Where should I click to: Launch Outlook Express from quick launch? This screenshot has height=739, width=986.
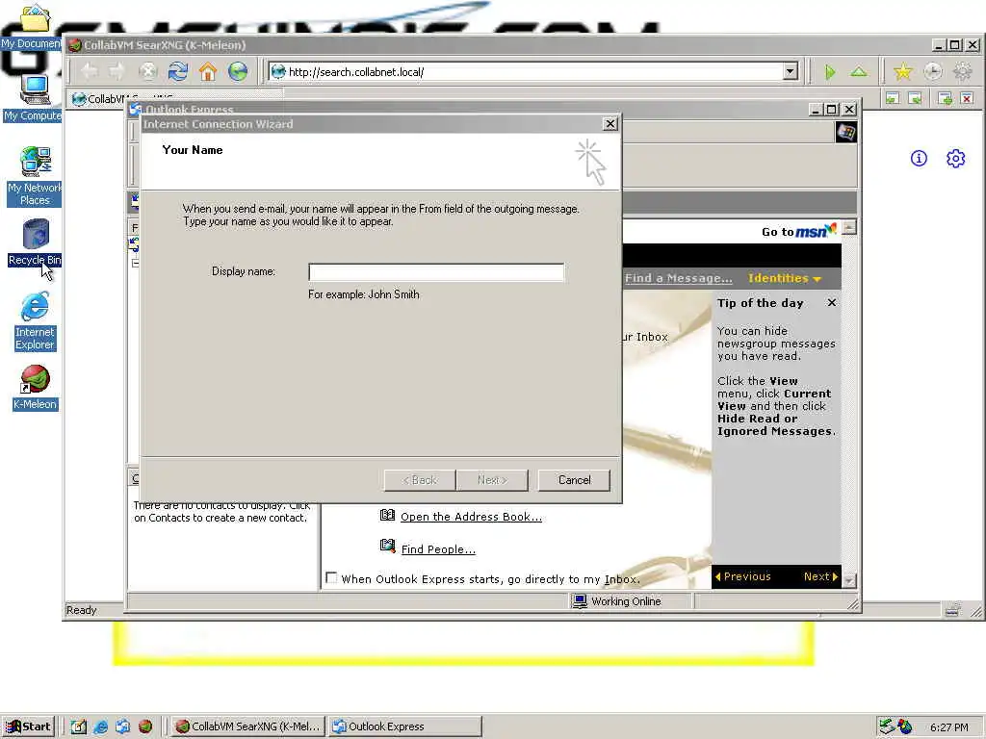pyautogui.click(x=122, y=726)
